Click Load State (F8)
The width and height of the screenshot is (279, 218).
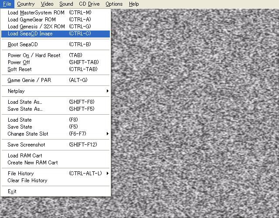tap(55, 120)
